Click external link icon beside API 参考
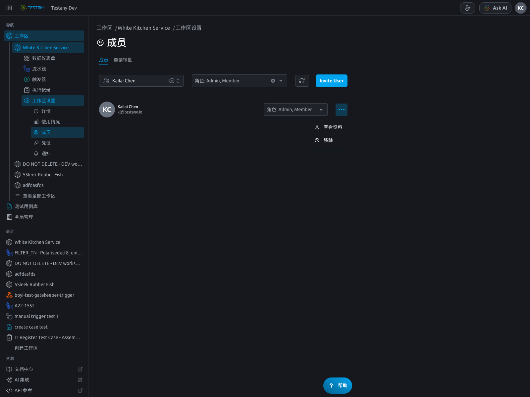This screenshot has width=530, height=397. 80,390
